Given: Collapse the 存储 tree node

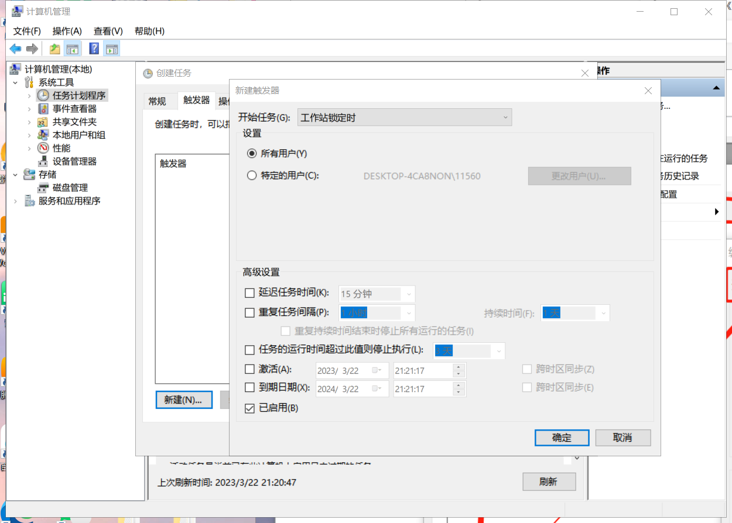Looking at the screenshot, I should coord(15,174).
